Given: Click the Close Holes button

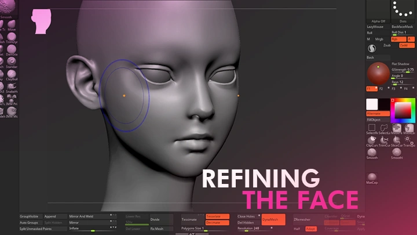Looking at the screenshot, I should [x=248, y=216].
